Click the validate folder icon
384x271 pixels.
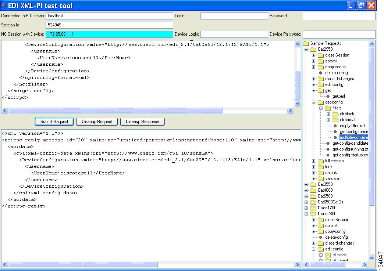(321, 178)
